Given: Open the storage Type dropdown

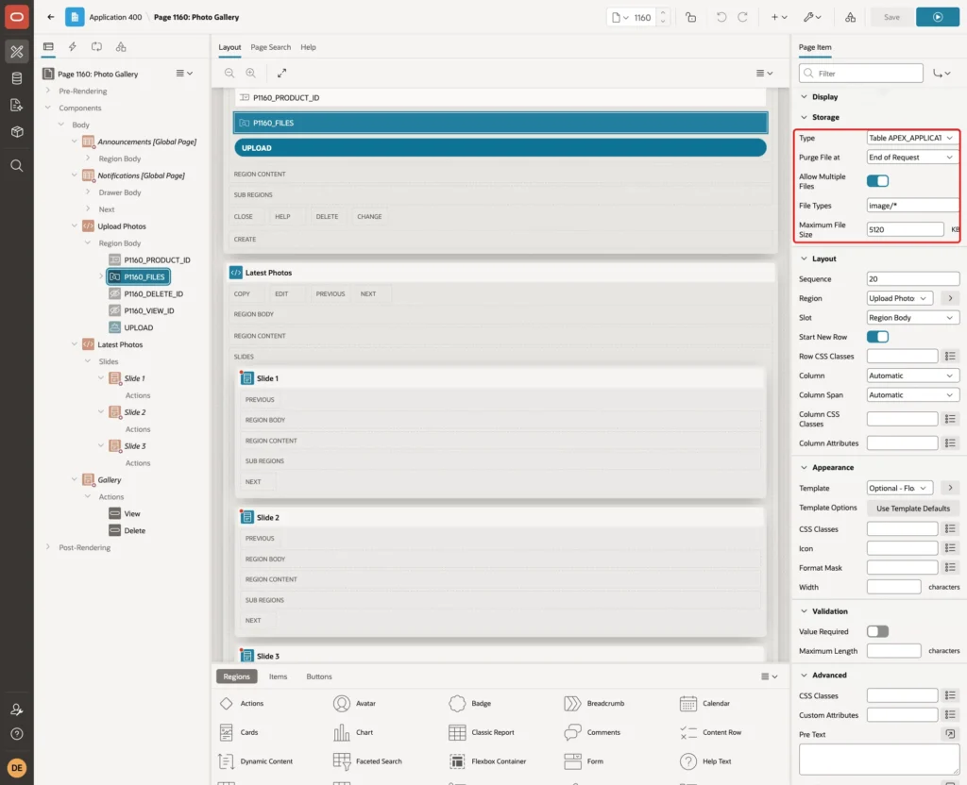Looking at the screenshot, I should coord(912,138).
